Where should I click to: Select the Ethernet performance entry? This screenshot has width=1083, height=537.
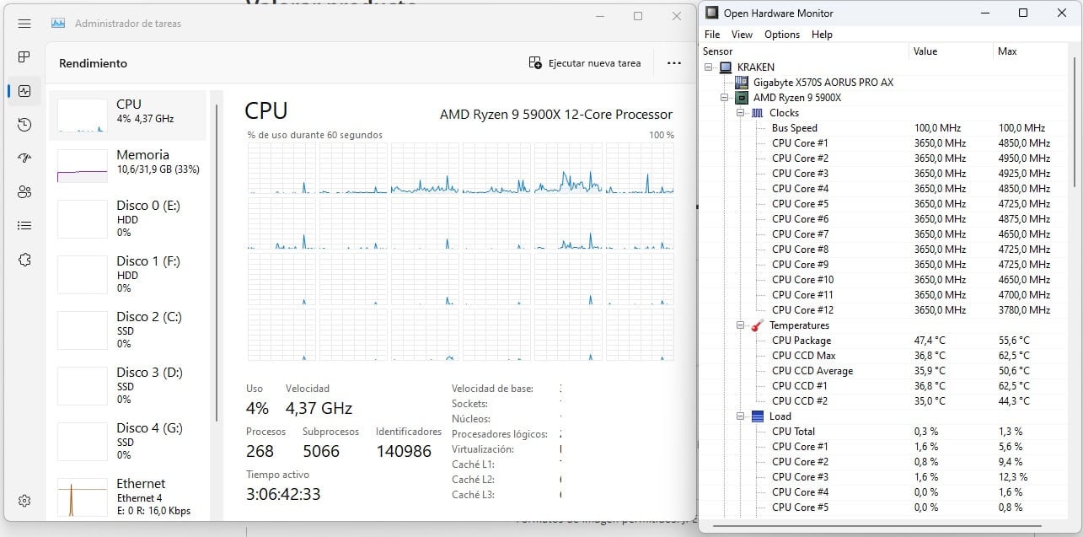coord(127,497)
